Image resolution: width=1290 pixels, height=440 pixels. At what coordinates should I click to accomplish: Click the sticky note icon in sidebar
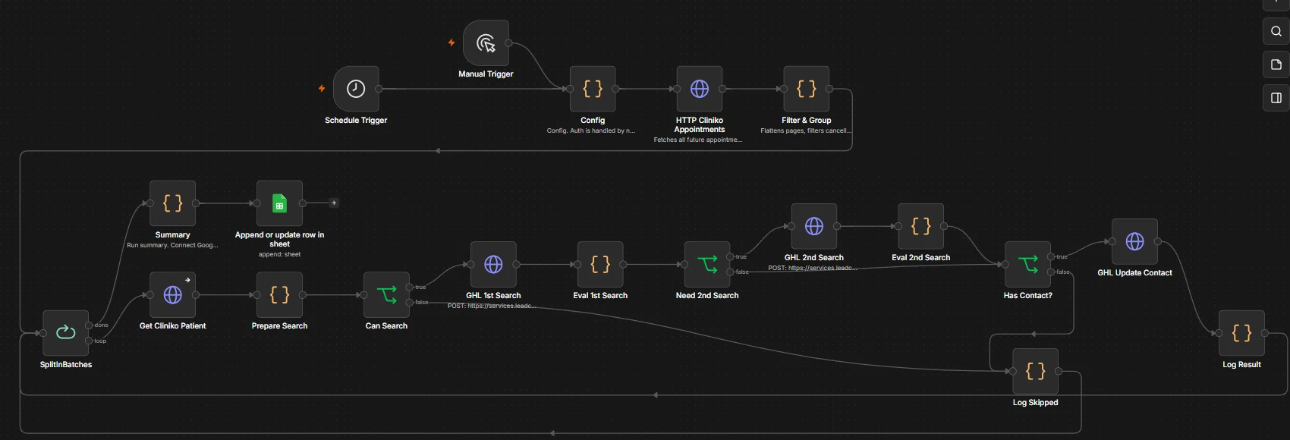[1276, 64]
